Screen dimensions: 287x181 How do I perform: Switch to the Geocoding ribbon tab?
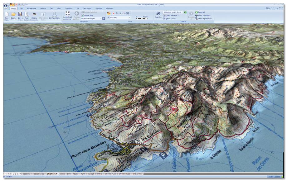[87, 8]
